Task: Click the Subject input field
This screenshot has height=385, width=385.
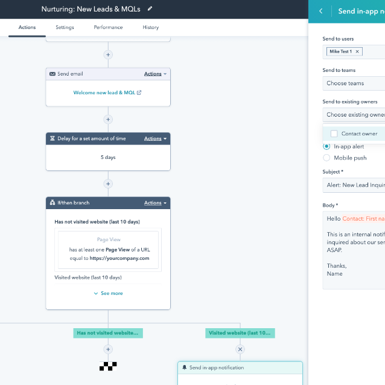Action: pyautogui.click(x=354, y=185)
